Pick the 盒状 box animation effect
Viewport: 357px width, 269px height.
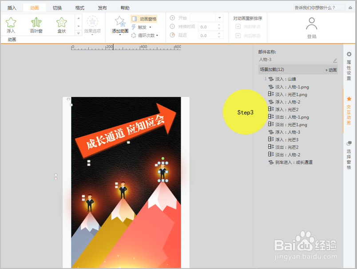[x=61, y=25]
